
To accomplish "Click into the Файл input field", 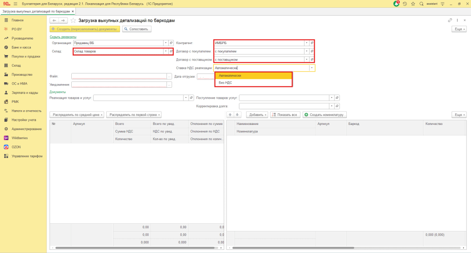I will point(119,76).
